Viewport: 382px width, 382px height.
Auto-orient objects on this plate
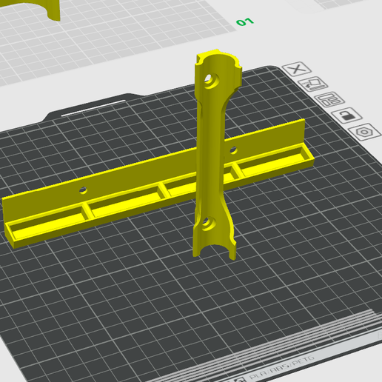(x=313, y=84)
